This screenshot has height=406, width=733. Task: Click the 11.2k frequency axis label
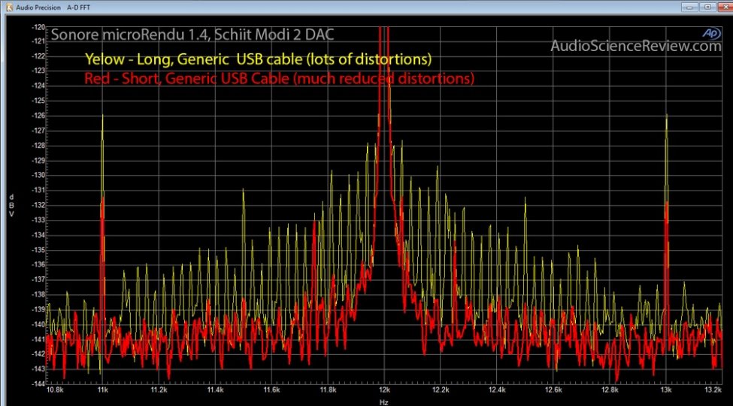click(x=159, y=390)
